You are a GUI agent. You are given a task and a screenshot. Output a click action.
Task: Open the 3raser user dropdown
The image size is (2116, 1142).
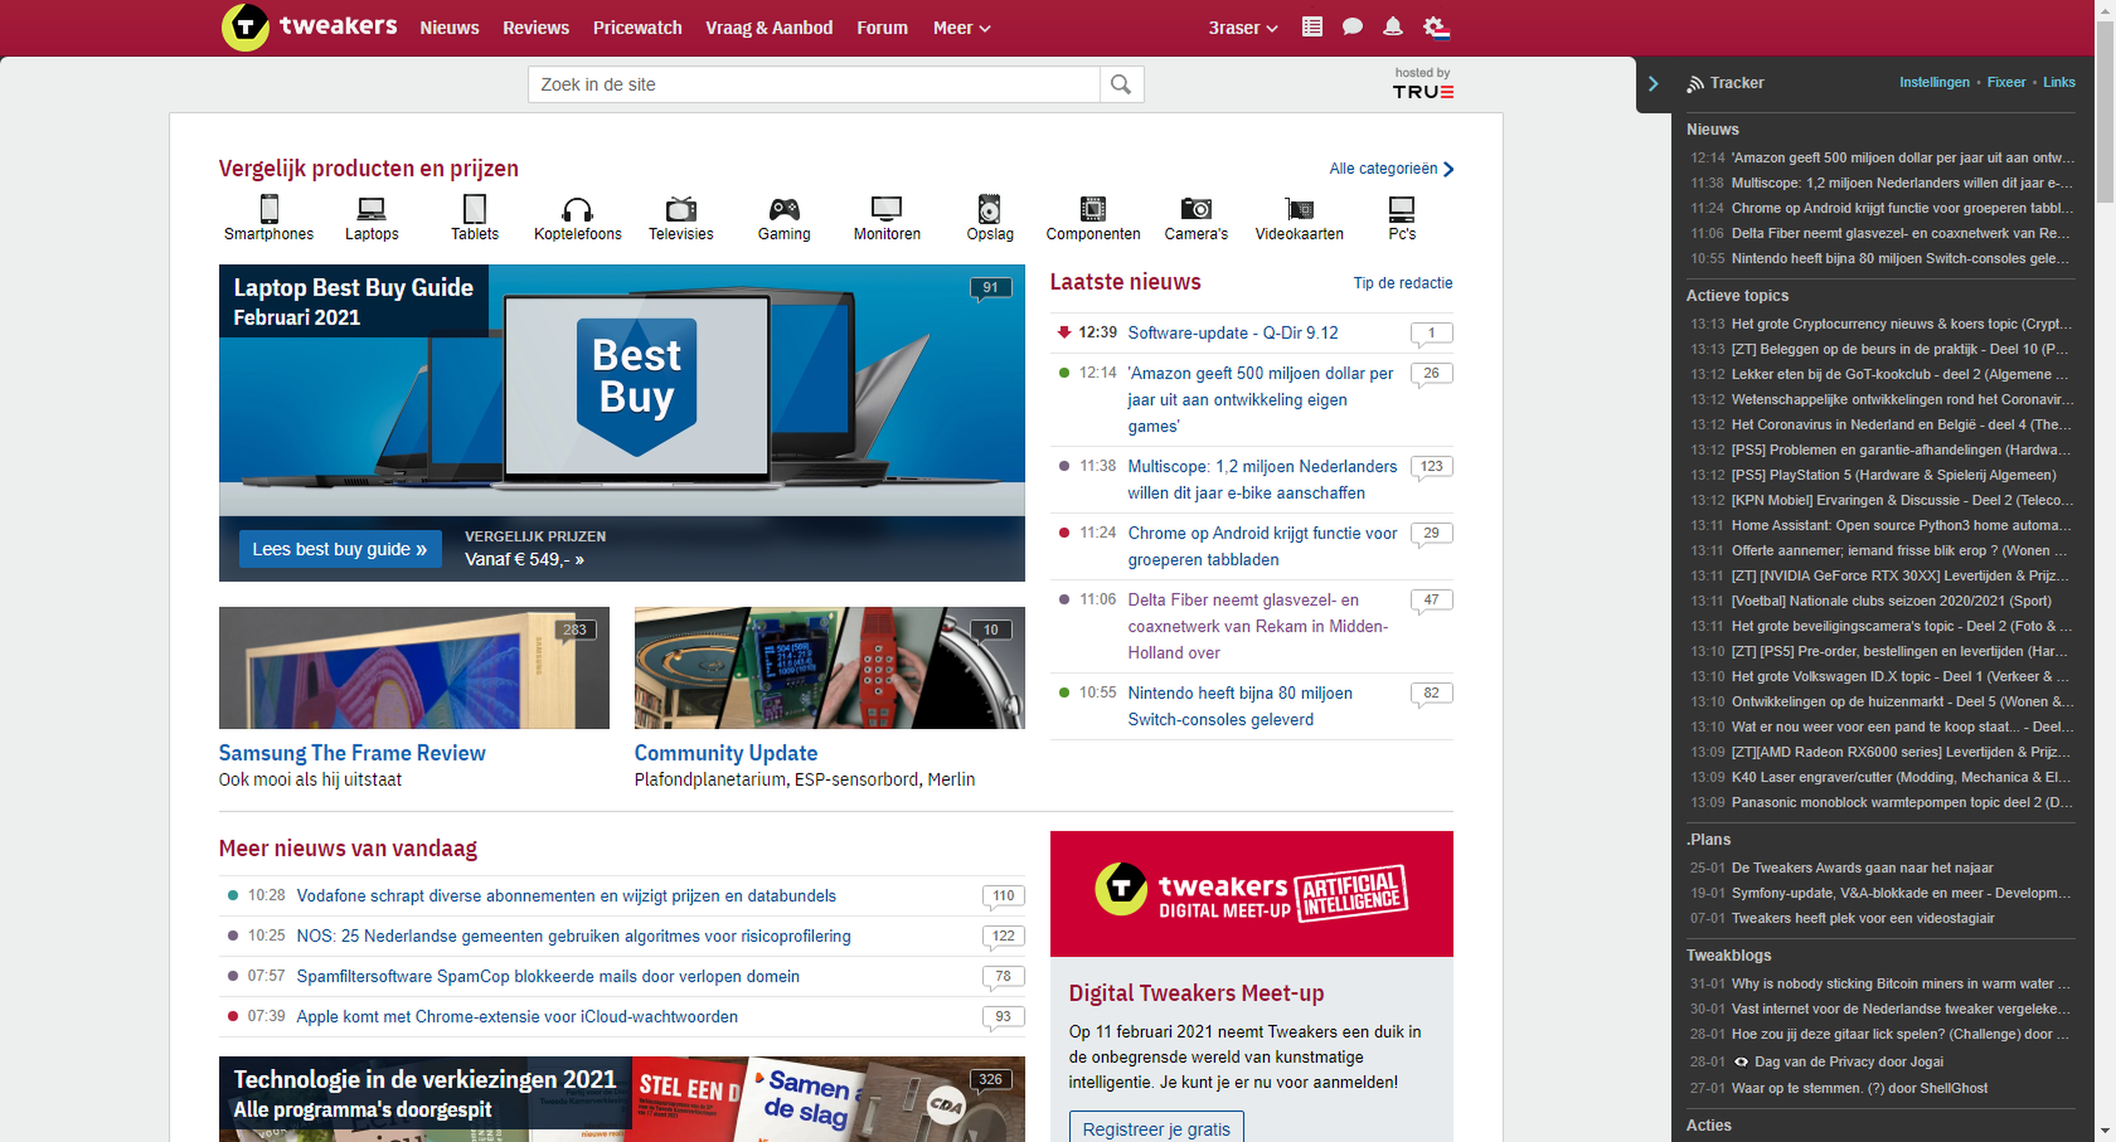click(1243, 28)
